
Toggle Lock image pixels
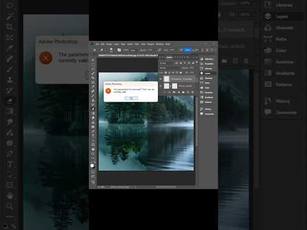point(169,73)
